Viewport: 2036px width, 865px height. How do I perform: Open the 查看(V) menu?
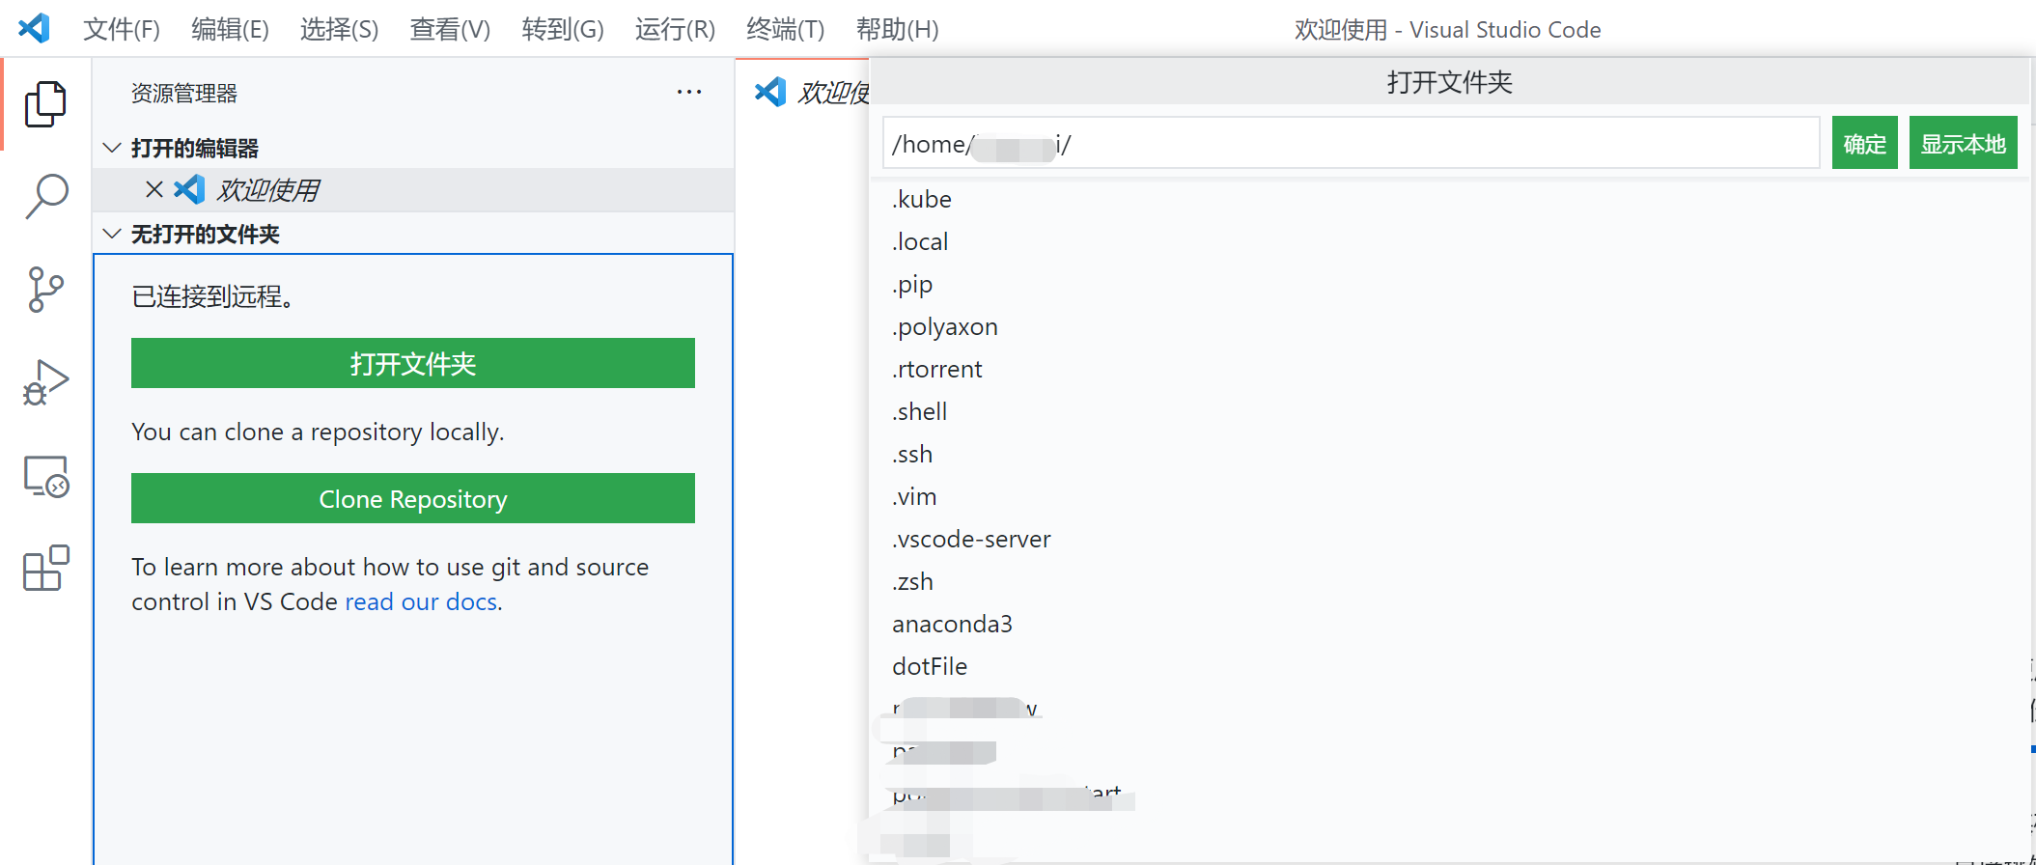pyautogui.click(x=450, y=29)
